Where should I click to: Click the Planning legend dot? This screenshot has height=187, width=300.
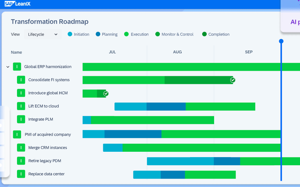pos(98,34)
